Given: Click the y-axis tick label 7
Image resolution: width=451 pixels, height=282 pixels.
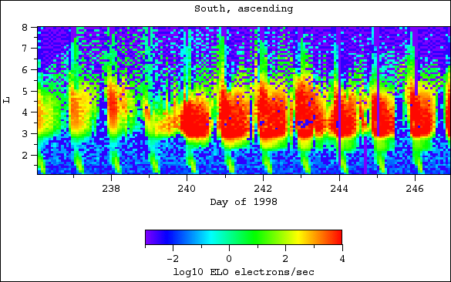Looking at the screenshot, I should click(25, 49).
